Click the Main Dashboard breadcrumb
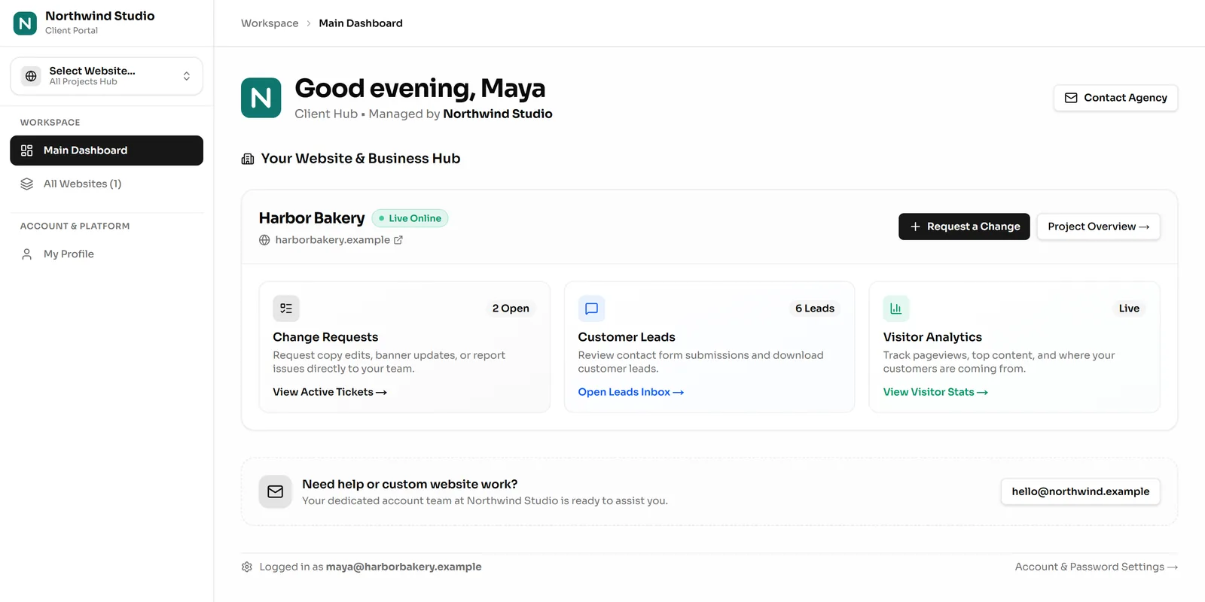This screenshot has width=1205, height=602. 361,23
